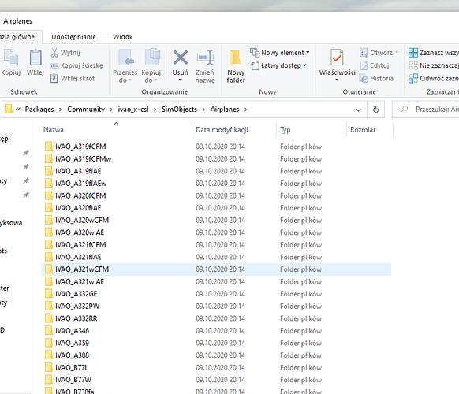The image size is (459, 394).
Task: Expand the Łatwy dostęp dropdown
Action: (278, 65)
